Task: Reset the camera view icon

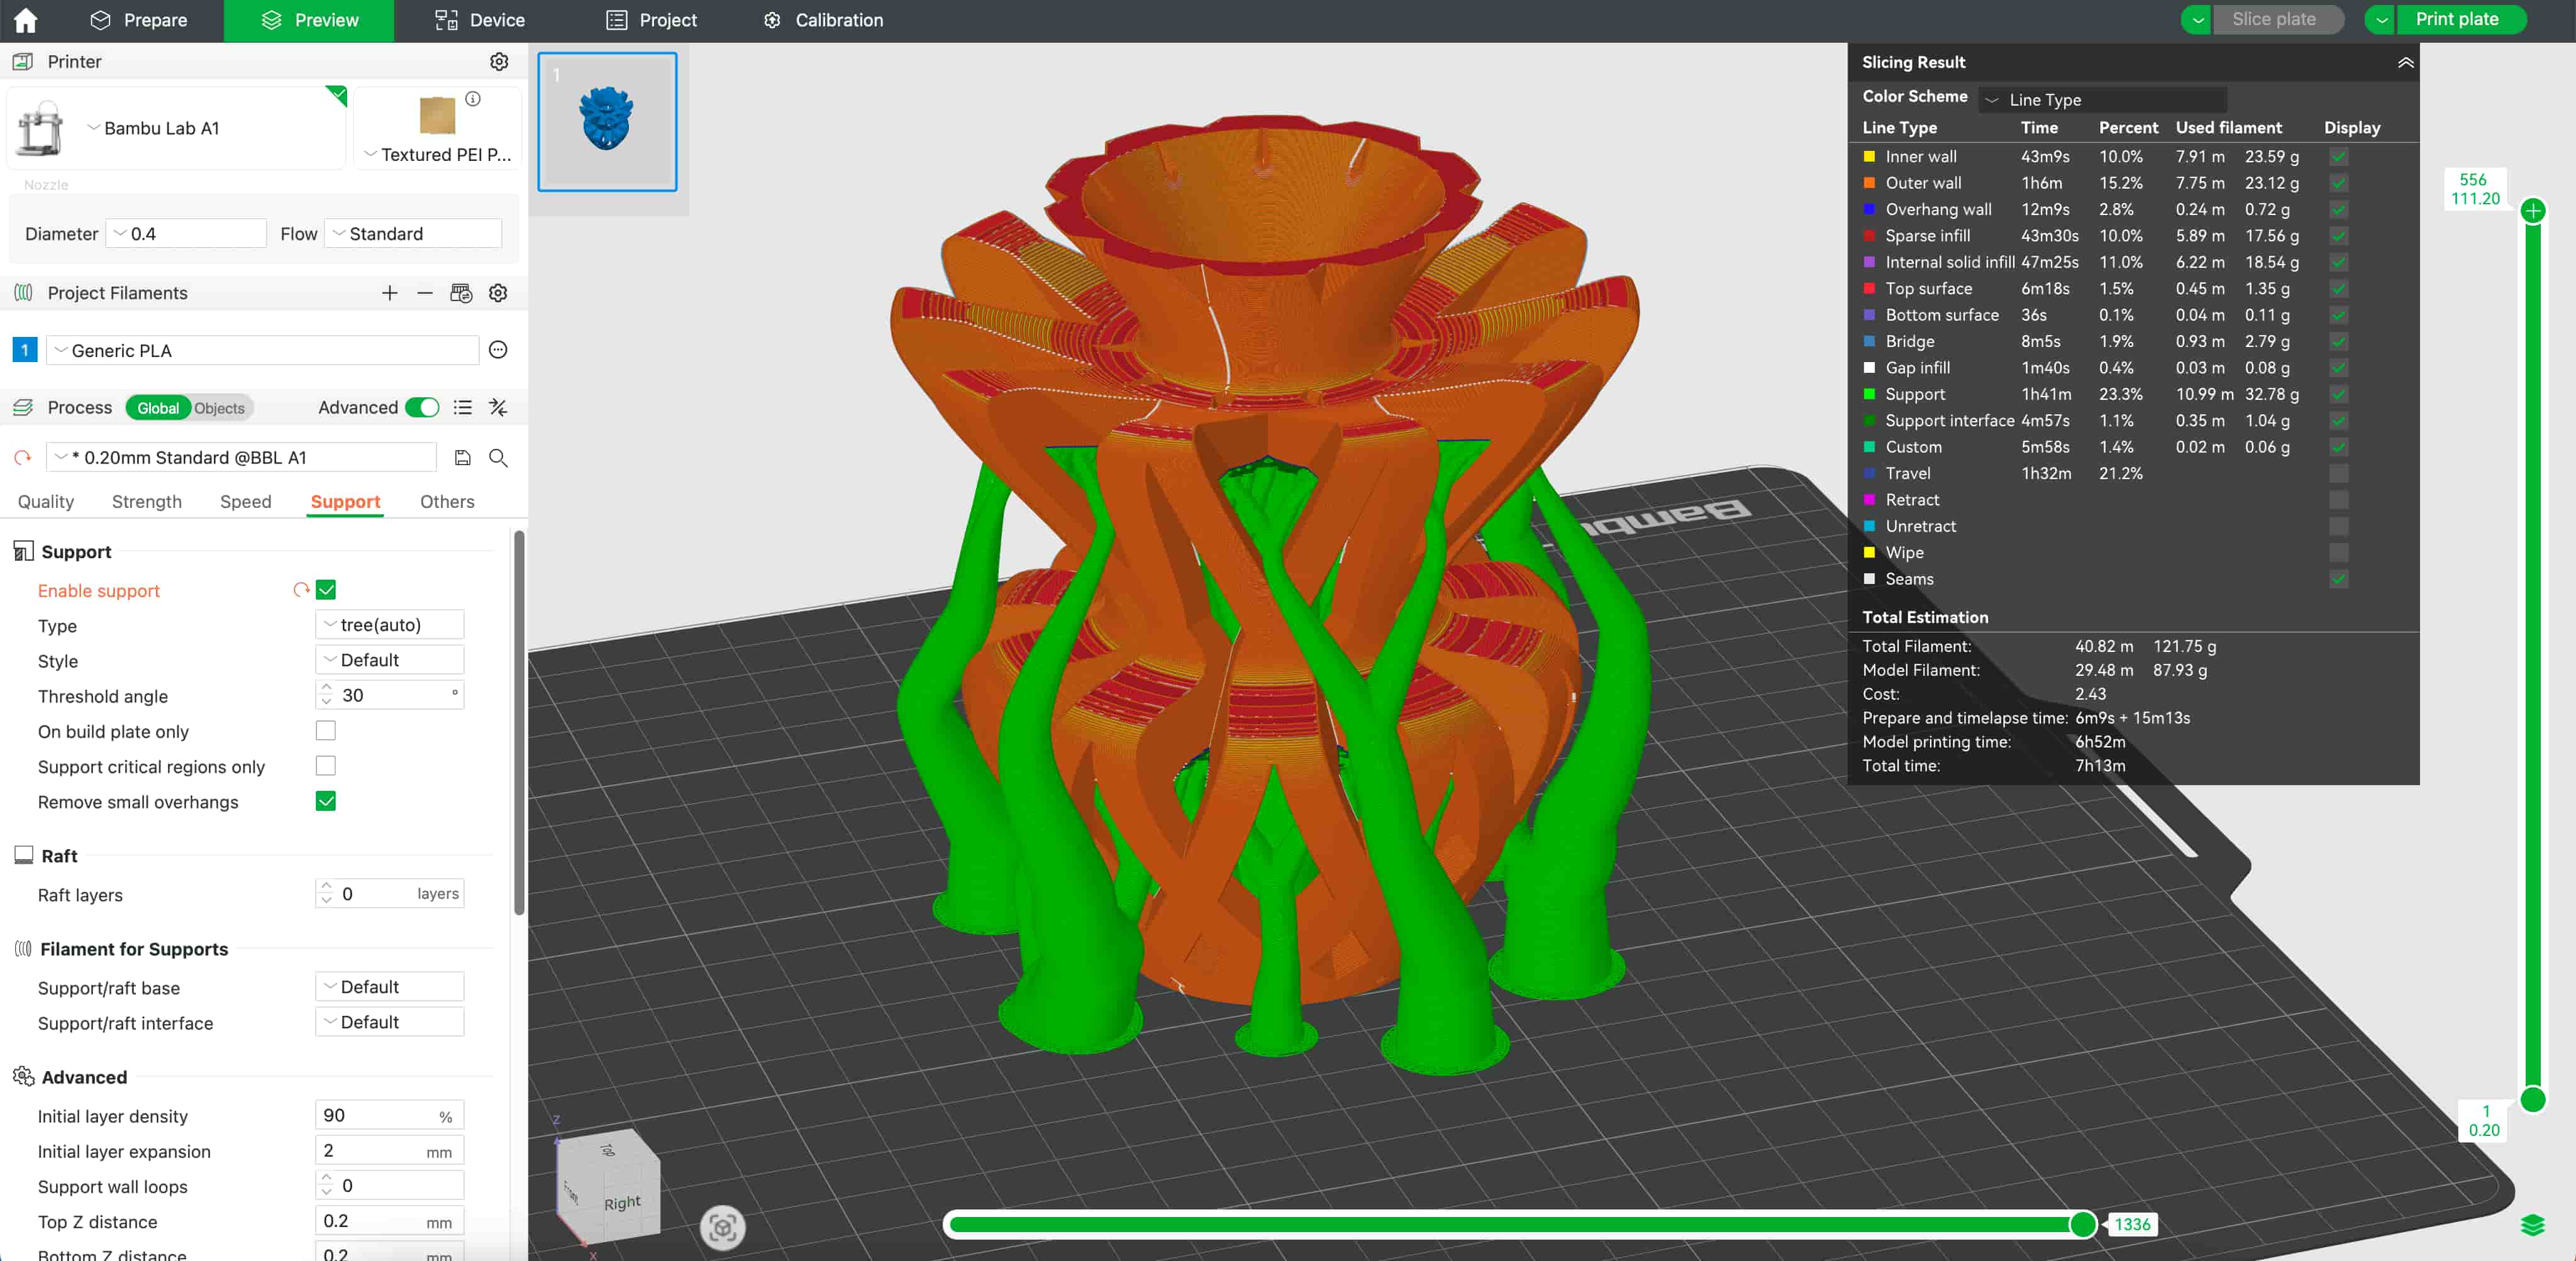Action: (723, 1227)
